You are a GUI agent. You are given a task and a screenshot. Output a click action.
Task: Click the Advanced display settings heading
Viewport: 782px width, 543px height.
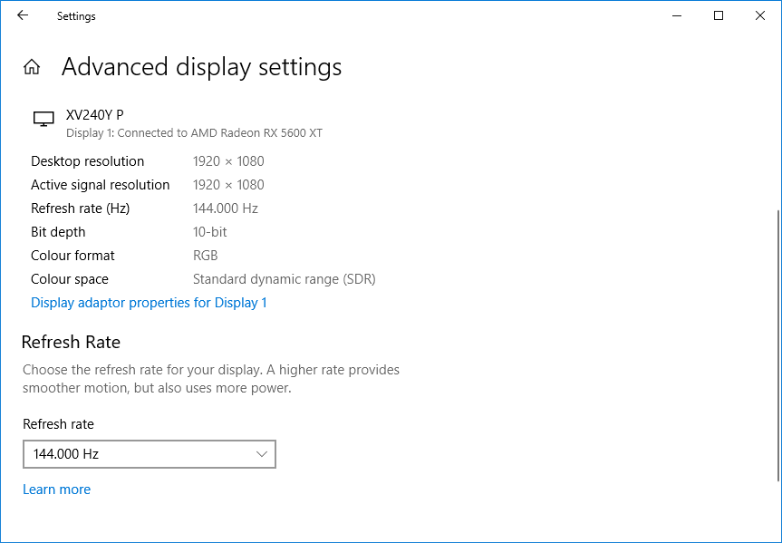[x=201, y=67]
